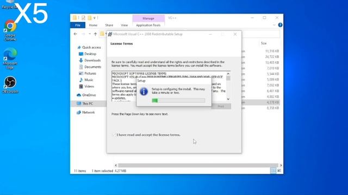Open Customize Quick Access Toolbar dropdown
This screenshot has height=195, width=348.
[x=94, y=18]
